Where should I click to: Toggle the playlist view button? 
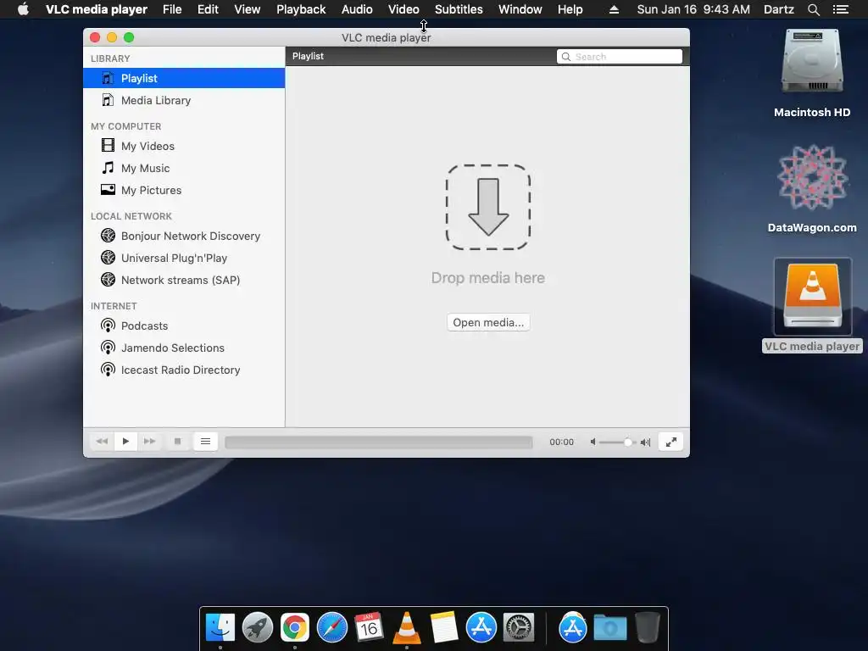[205, 441]
